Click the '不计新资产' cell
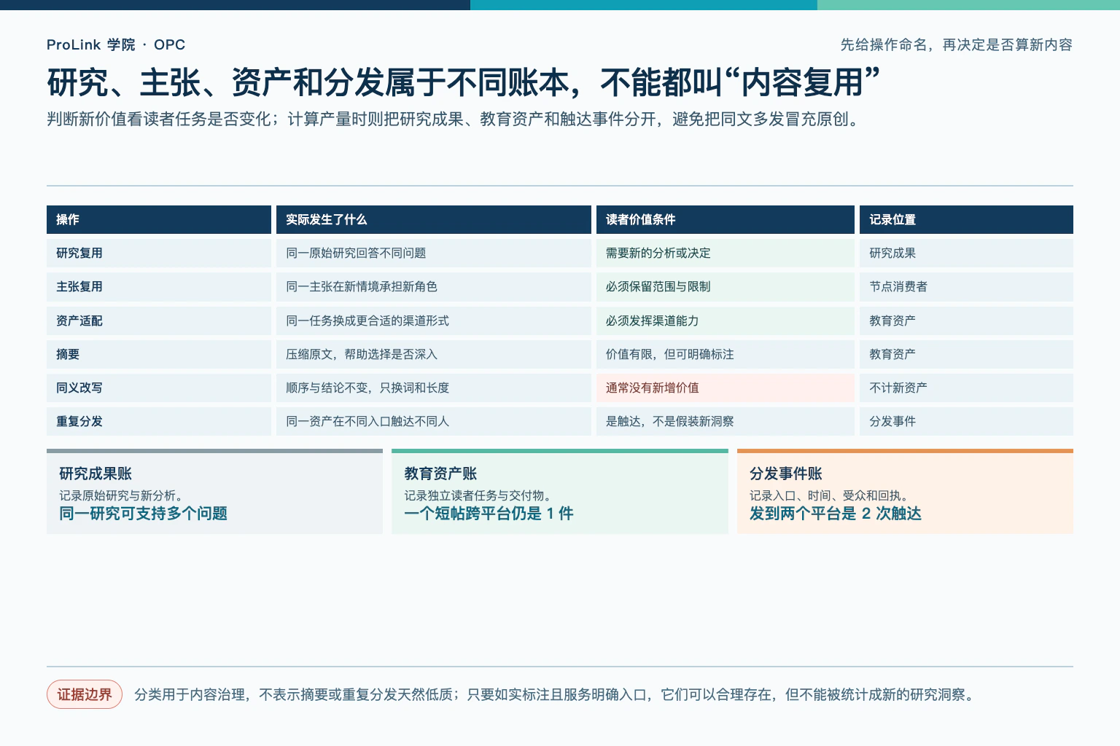This screenshot has width=1120, height=746. [x=966, y=388]
